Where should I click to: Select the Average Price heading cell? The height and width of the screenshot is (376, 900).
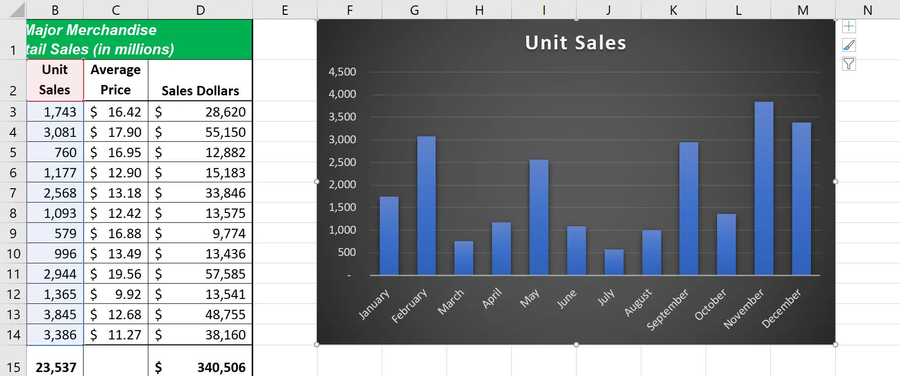[116, 80]
